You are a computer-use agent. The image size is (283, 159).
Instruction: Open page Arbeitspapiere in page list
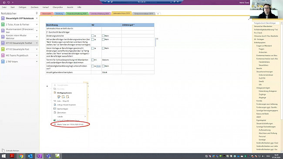point(259,43)
